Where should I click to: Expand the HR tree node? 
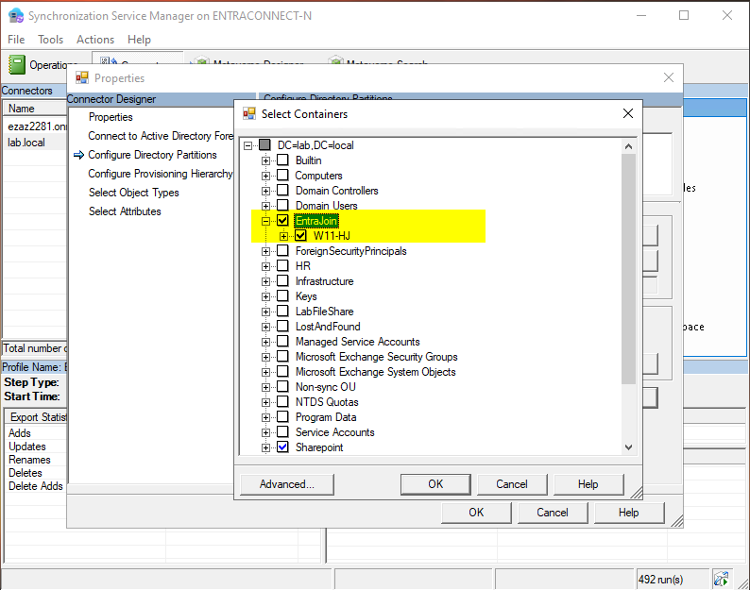click(265, 266)
